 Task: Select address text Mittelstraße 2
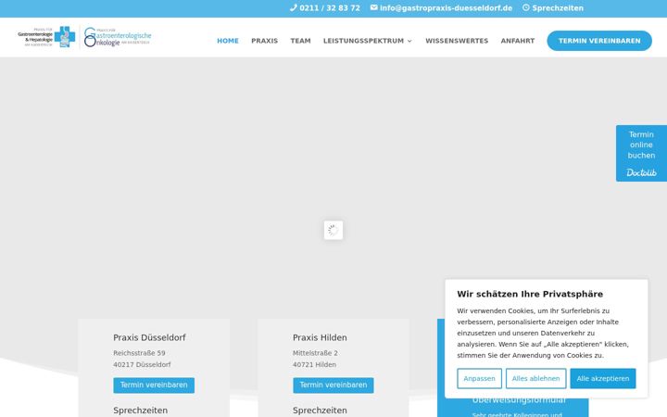[x=315, y=353]
